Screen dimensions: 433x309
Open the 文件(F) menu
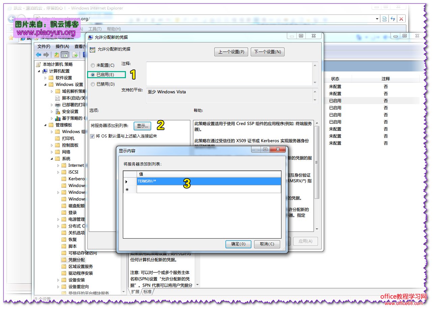pyautogui.click(x=44, y=47)
